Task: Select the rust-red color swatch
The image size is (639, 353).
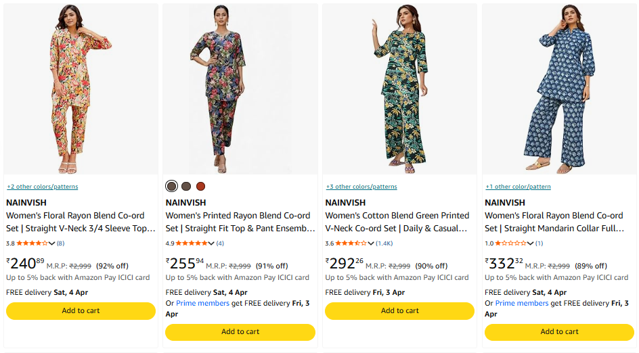Action: 200,186
